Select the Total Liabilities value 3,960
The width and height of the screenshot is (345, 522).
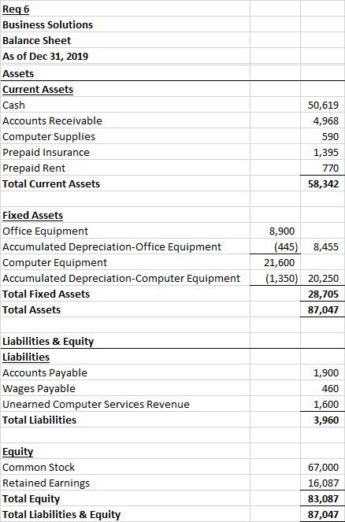click(x=326, y=420)
